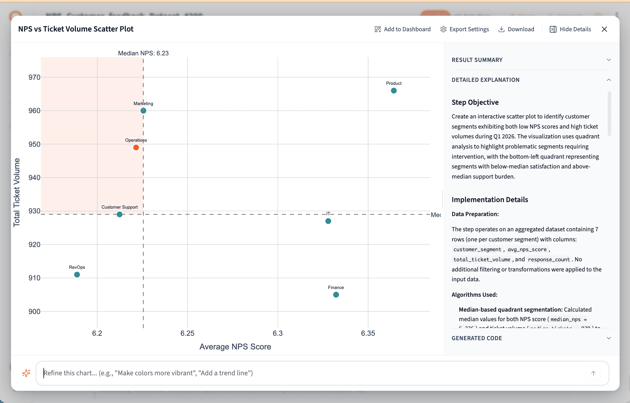Click the Customer Support data point

click(119, 214)
